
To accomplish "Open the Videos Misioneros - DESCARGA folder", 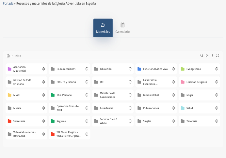I will pyautogui.click(x=24, y=134).
